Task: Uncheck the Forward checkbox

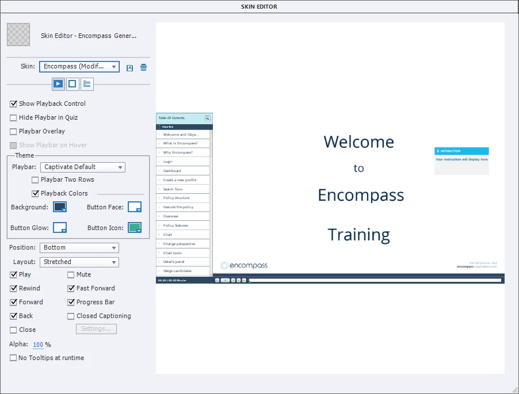Action: click(13, 303)
